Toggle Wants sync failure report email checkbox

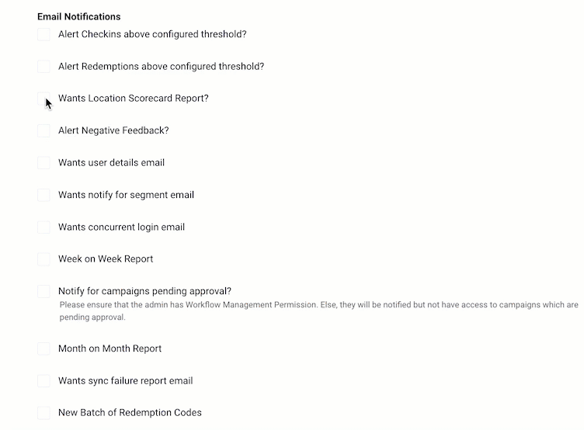(x=43, y=381)
